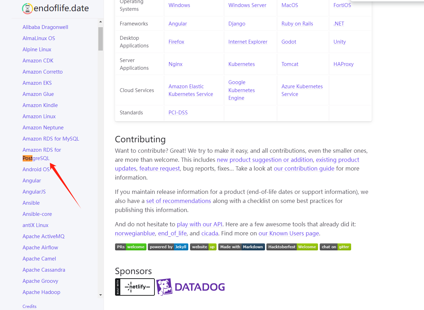
Task: Select Ansible-core in the sidebar
Action: coord(37,214)
